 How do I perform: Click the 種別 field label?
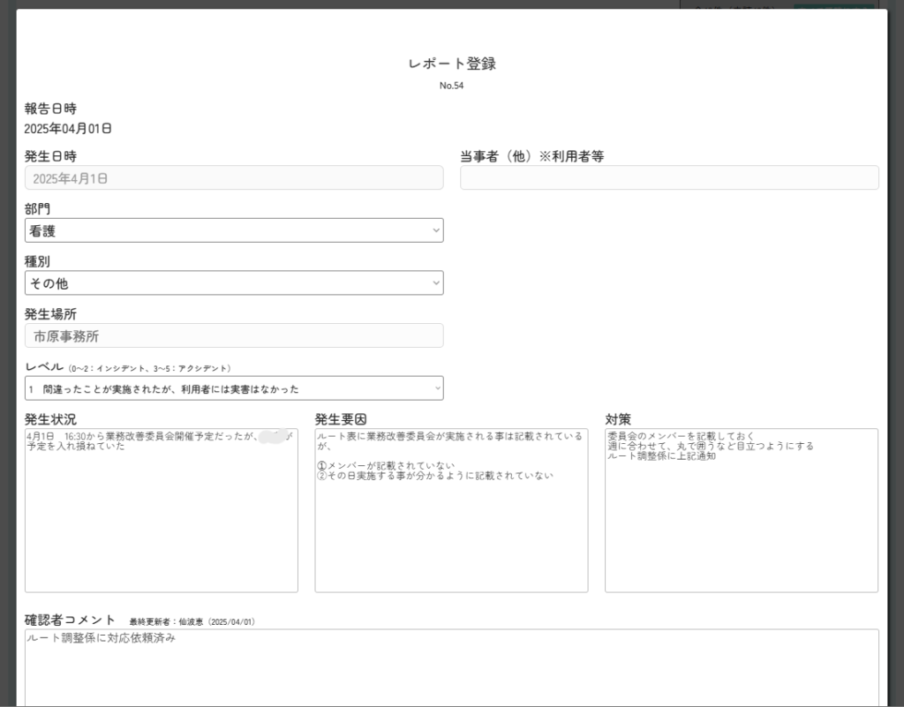pyautogui.click(x=37, y=262)
